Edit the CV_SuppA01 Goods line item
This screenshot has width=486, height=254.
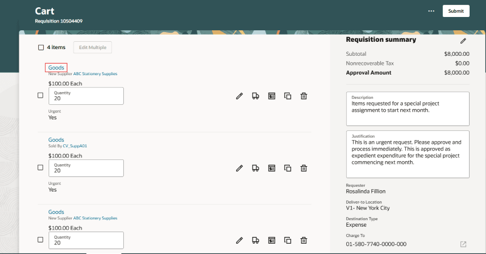click(239, 169)
